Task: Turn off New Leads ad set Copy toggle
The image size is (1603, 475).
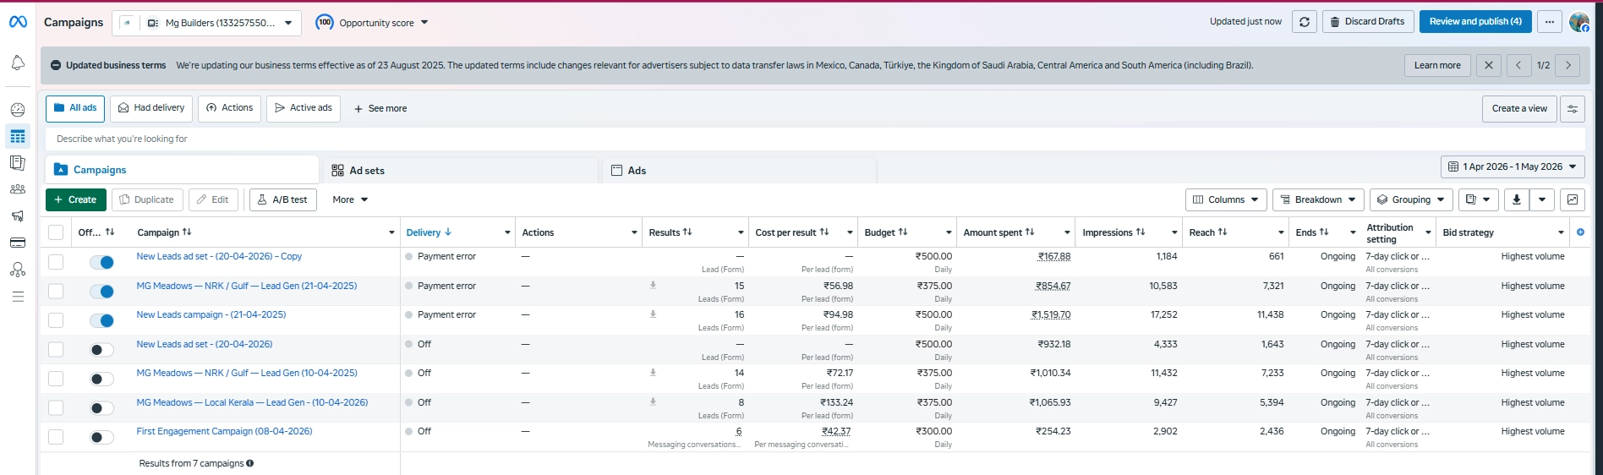Action: click(x=101, y=262)
